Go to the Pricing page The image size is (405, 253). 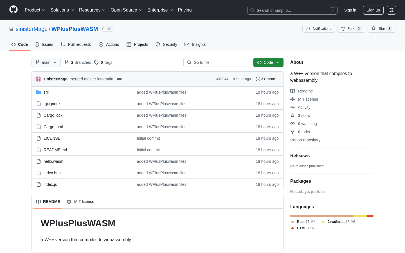(185, 10)
